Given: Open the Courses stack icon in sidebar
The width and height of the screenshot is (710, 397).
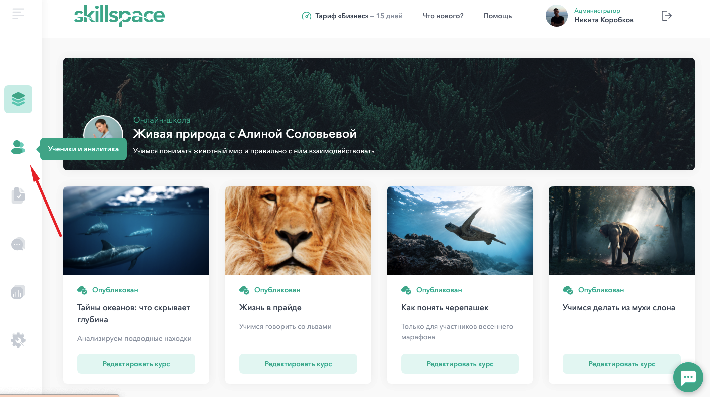Looking at the screenshot, I should coord(18,99).
